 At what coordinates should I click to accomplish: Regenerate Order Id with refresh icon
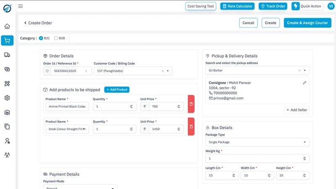coord(47,71)
